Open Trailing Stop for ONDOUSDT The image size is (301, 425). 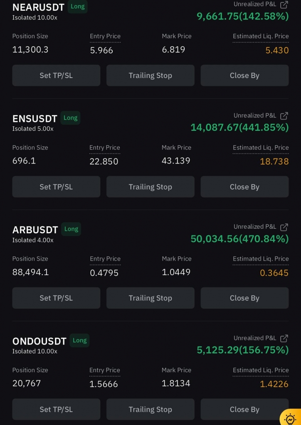[150, 409]
